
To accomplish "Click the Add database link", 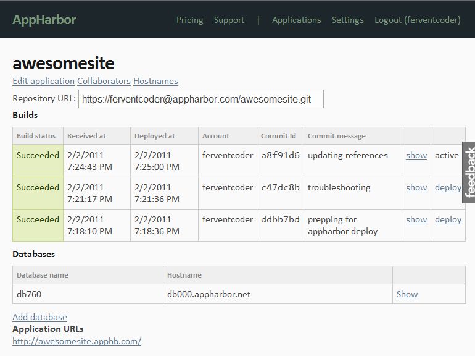I will (39, 317).
